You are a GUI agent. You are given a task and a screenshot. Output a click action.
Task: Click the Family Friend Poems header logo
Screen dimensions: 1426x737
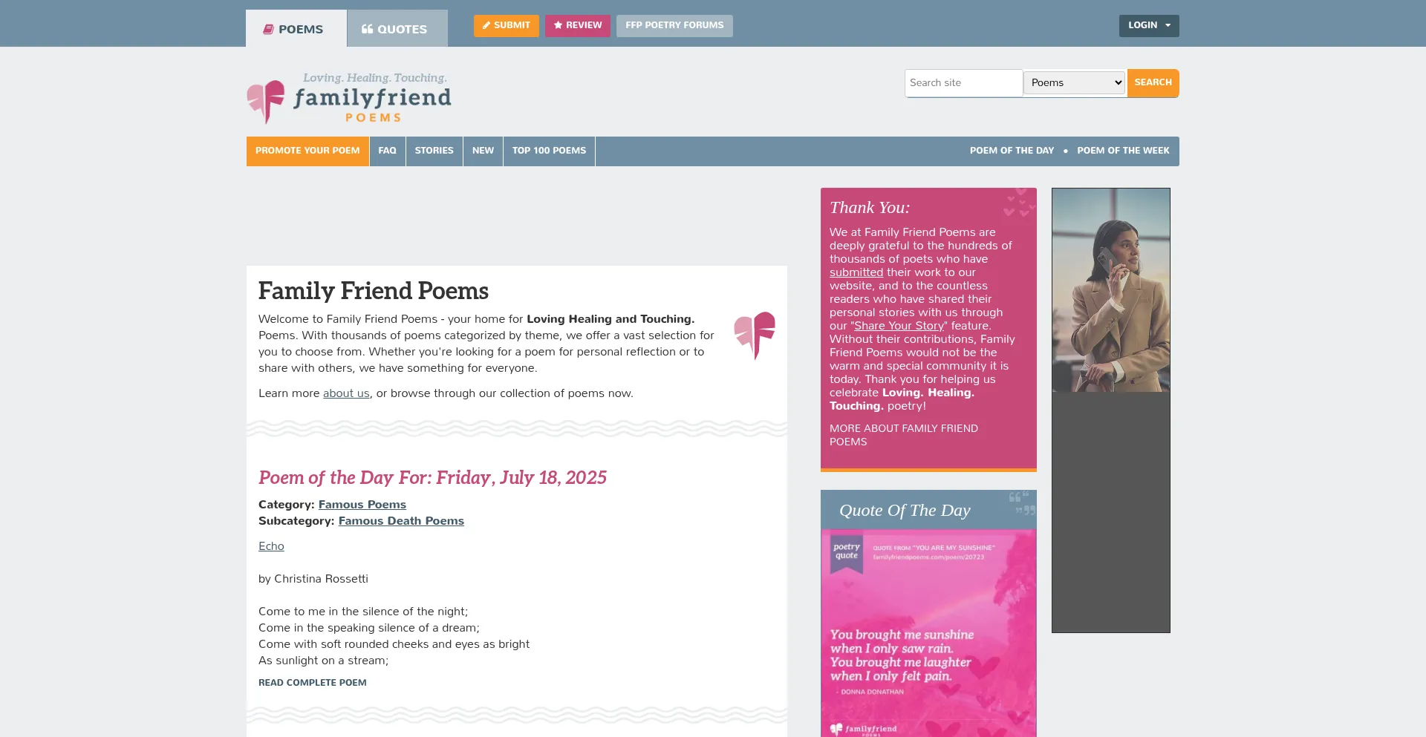click(x=349, y=99)
